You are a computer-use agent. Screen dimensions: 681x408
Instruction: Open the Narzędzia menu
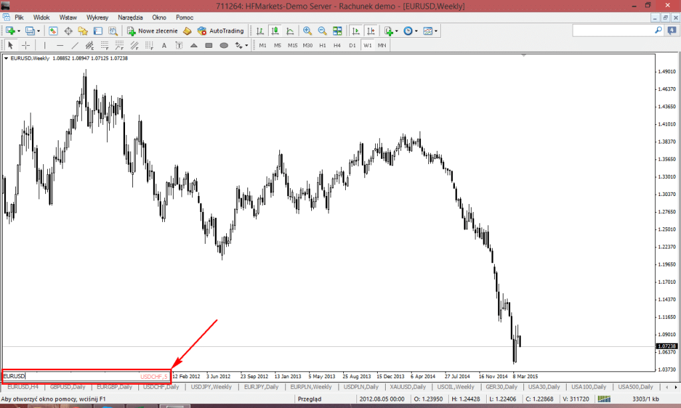click(130, 17)
